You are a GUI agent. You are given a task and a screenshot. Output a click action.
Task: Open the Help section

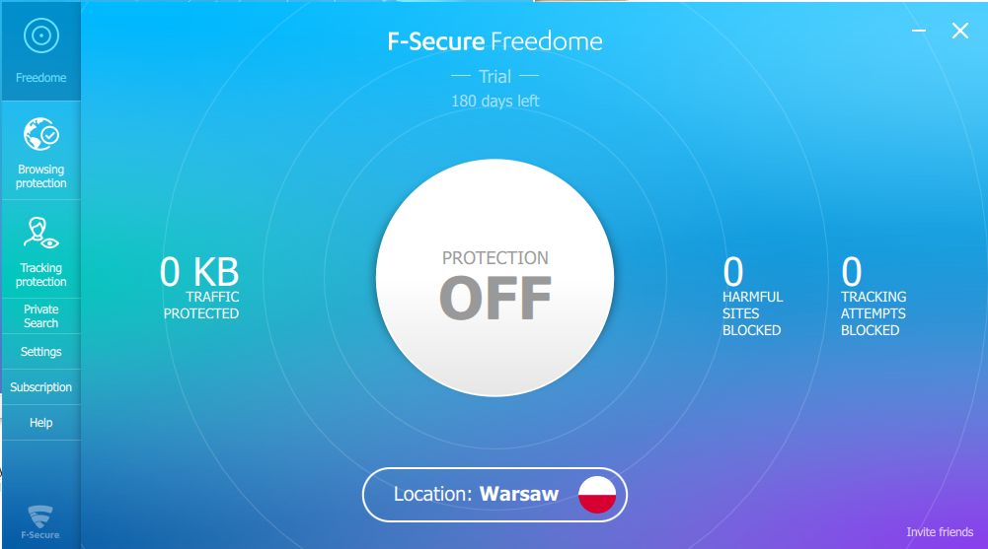pos(40,423)
